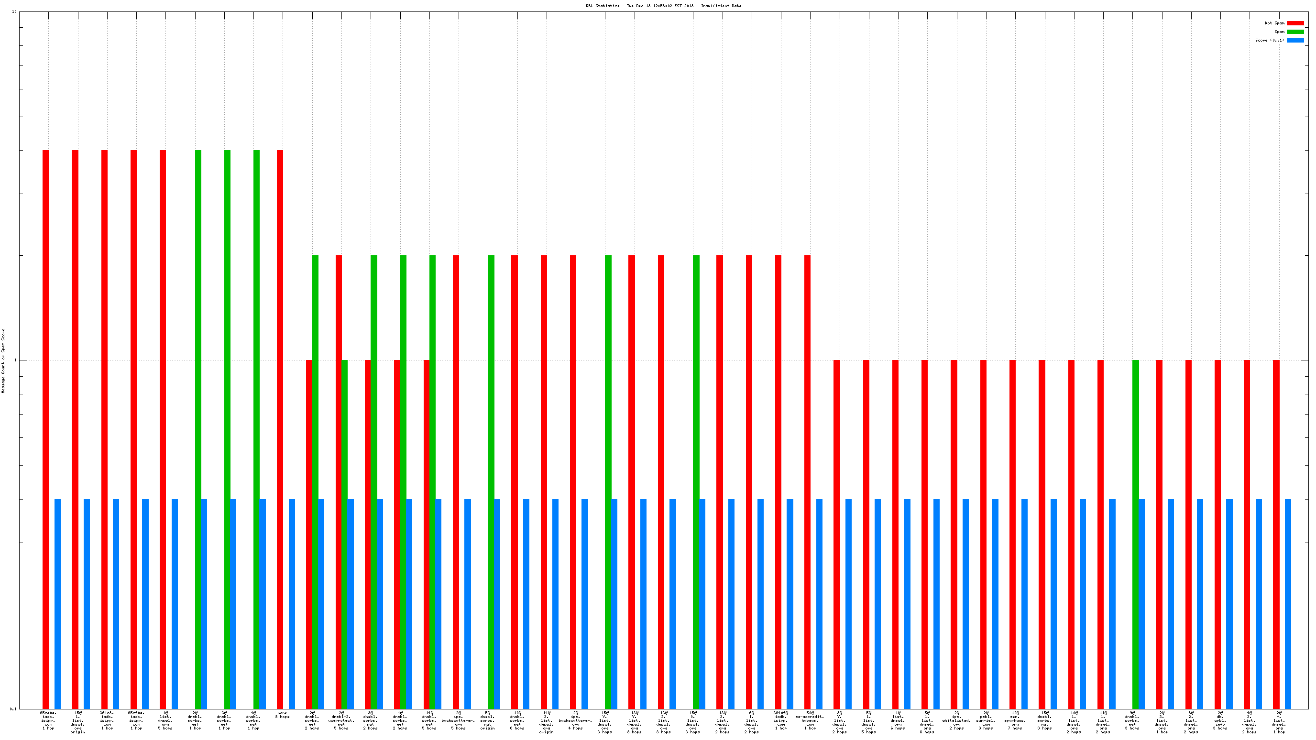Click the green bar above '9@ dnsbl.sorbs.net 3 hops'

(x=1135, y=533)
